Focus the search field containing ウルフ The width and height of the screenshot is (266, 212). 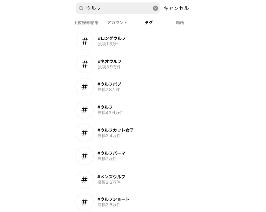[x=117, y=8]
